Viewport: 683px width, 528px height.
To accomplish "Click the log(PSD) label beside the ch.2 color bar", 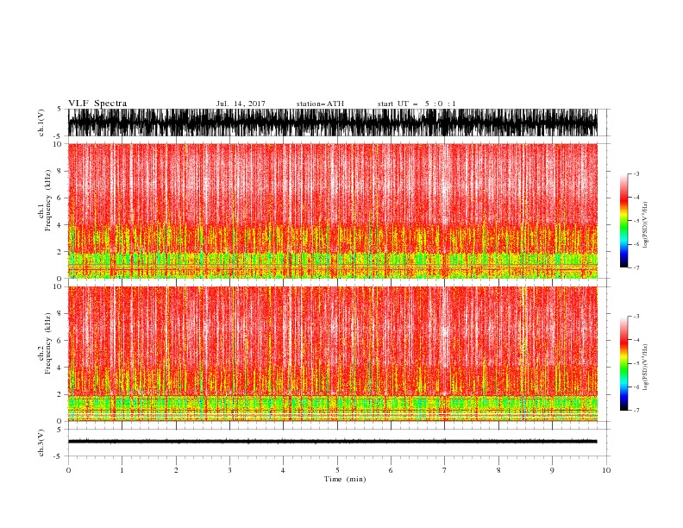I will (646, 367).
